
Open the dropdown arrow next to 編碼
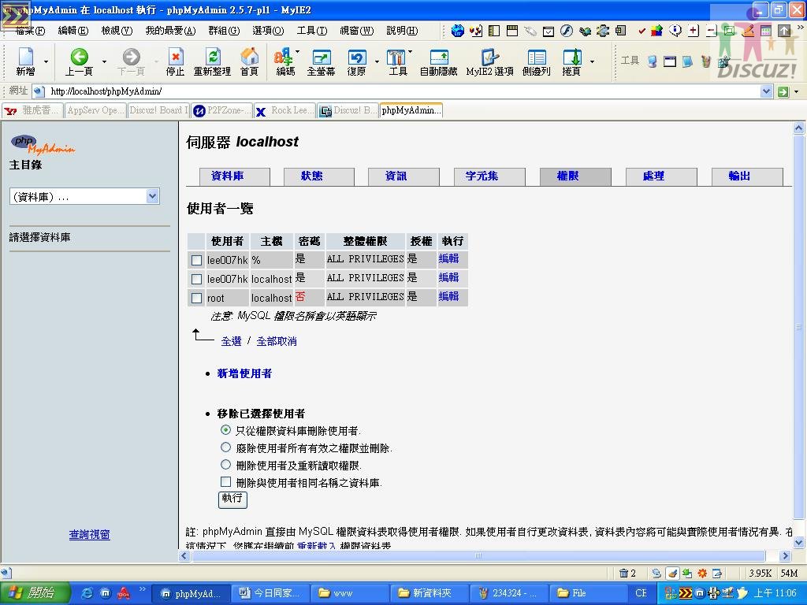point(297,52)
